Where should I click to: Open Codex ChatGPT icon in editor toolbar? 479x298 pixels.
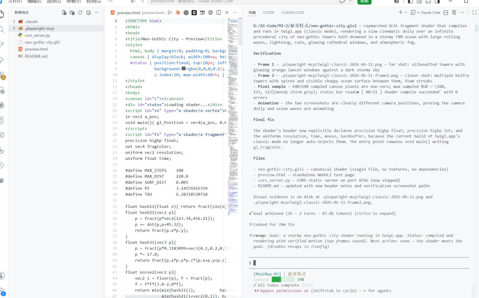tap(186, 12)
